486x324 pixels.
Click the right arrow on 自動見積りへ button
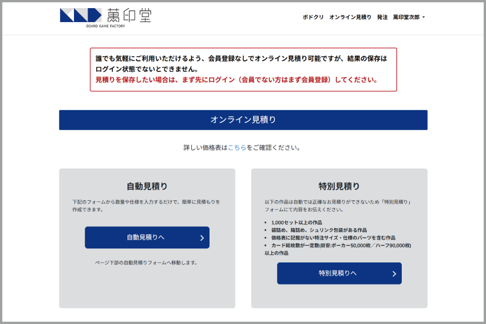coord(201,238)
